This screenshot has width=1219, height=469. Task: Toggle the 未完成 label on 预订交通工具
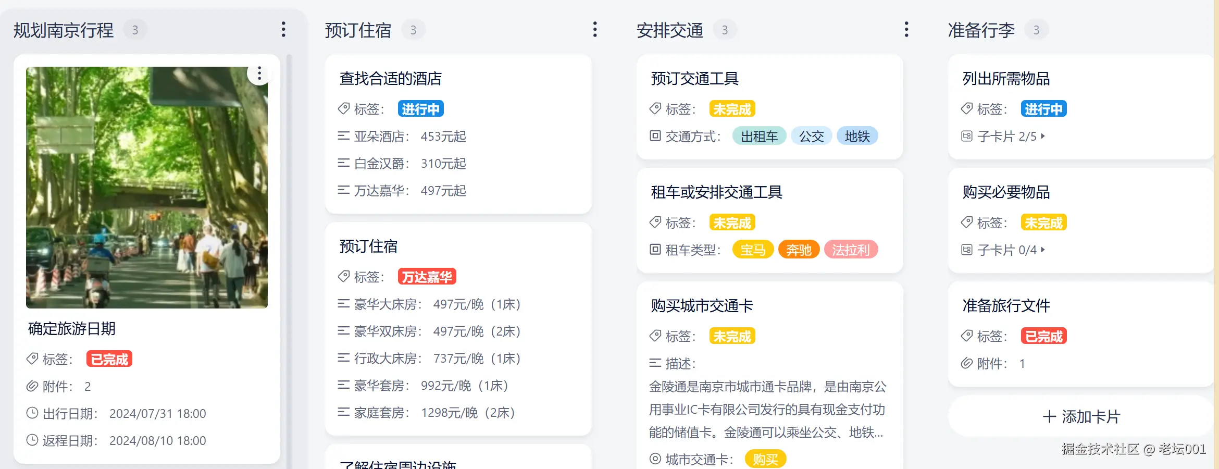click(732, 108)
